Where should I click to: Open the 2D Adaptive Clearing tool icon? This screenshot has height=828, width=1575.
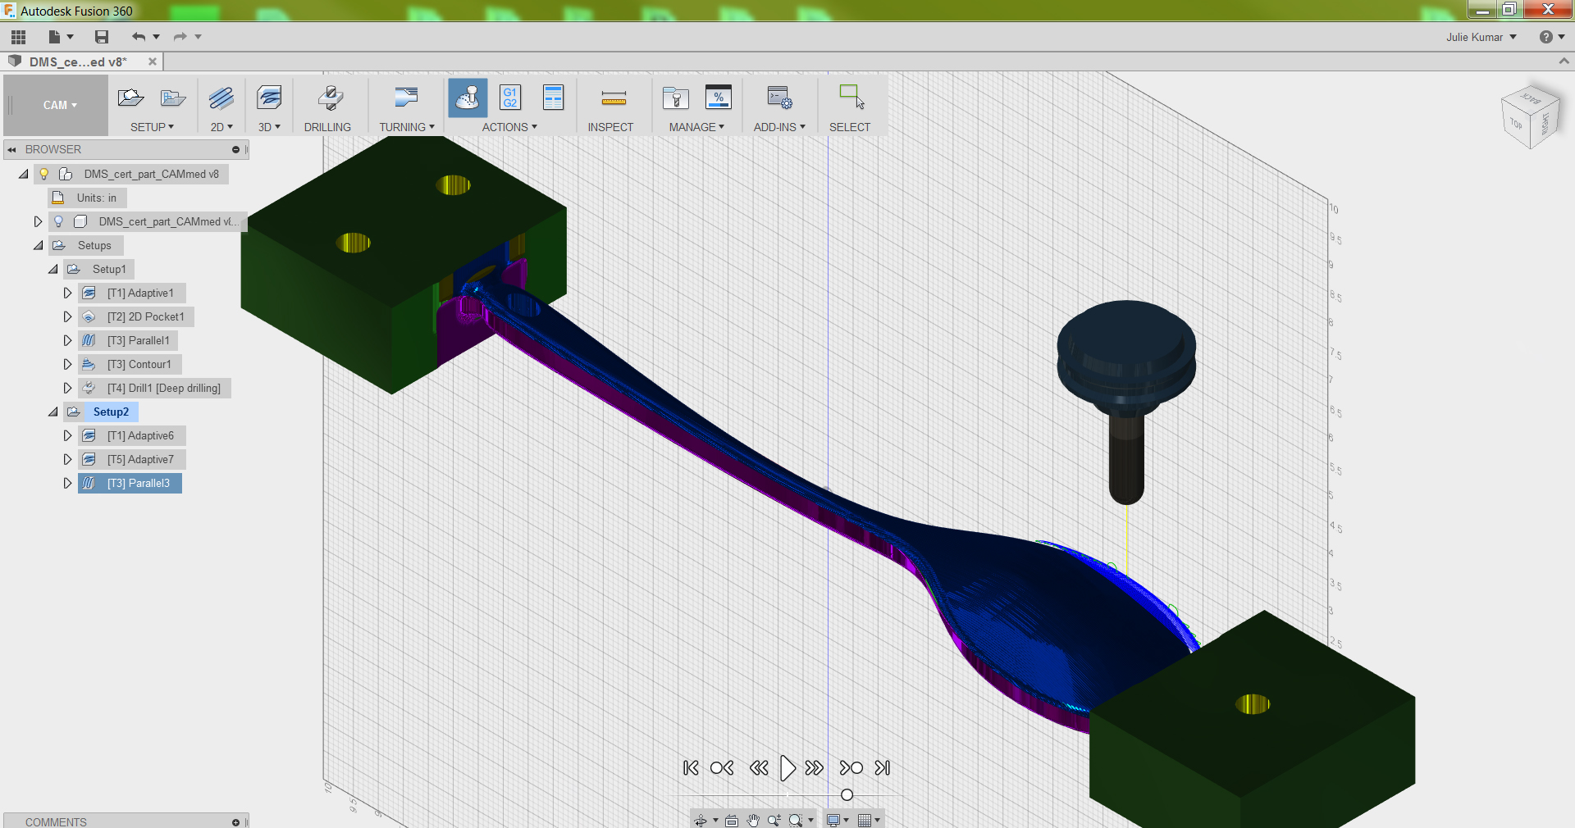(221, 98)
